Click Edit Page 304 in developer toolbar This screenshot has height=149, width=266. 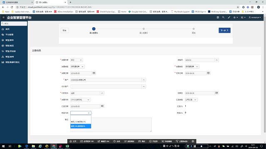tap(103, 141)
